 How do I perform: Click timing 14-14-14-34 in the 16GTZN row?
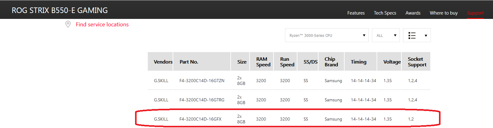(364, 81)
